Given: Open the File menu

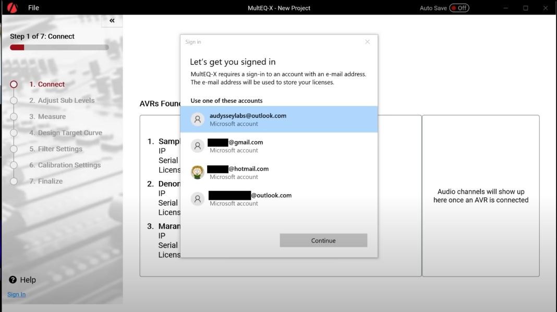Looking at the screenshot, I should click(33, 8).
